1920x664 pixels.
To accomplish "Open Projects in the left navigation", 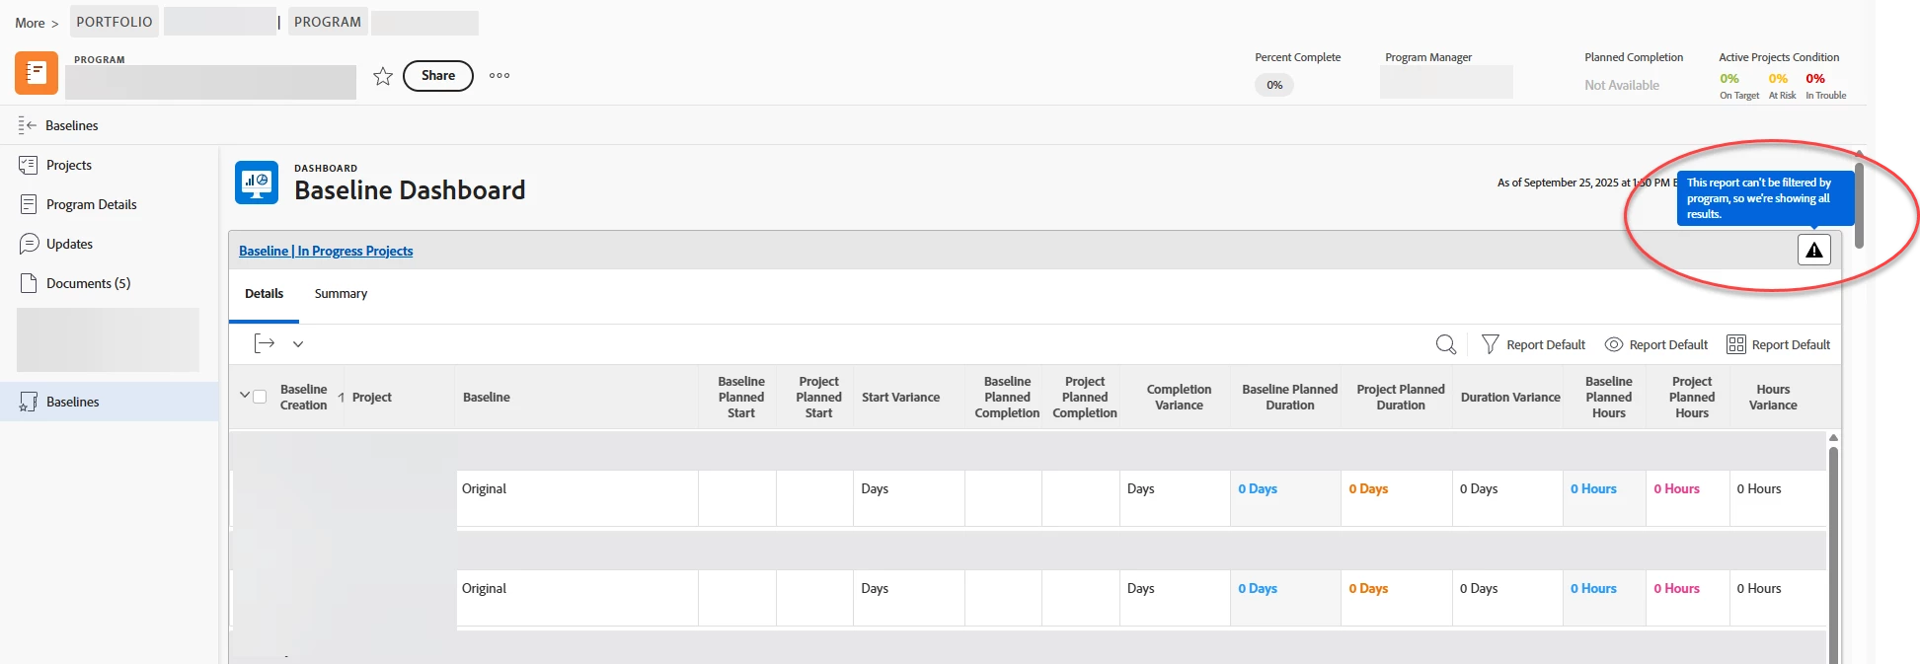I will (x=69, y=165).
